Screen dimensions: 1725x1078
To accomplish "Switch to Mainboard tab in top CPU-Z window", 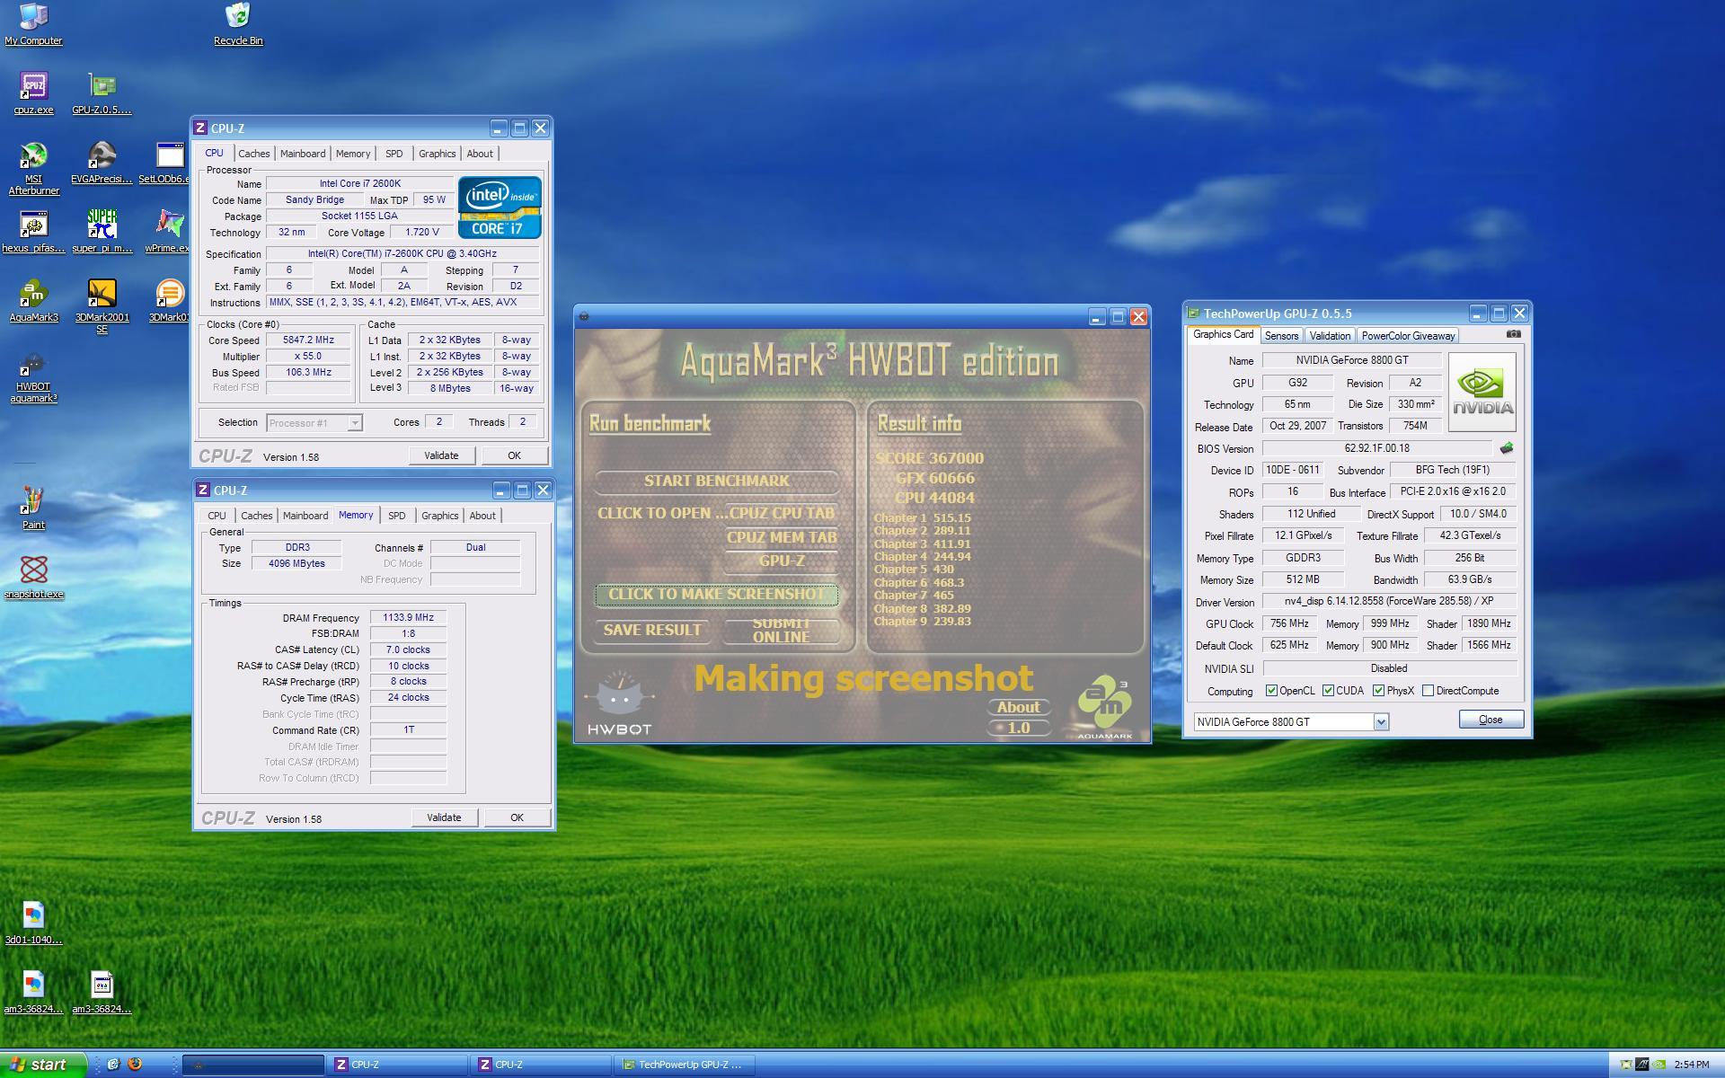I will [x=303, y=154].
